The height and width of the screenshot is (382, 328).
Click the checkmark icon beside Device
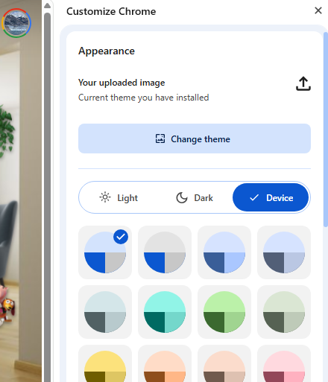(x=254, y=198)
